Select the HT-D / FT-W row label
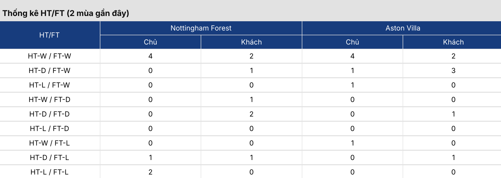The image size is (501, 178). (x=50, y=70)
